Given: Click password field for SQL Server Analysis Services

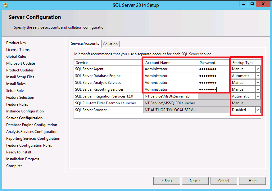Looking at the screenshot, I should [214, 83].
